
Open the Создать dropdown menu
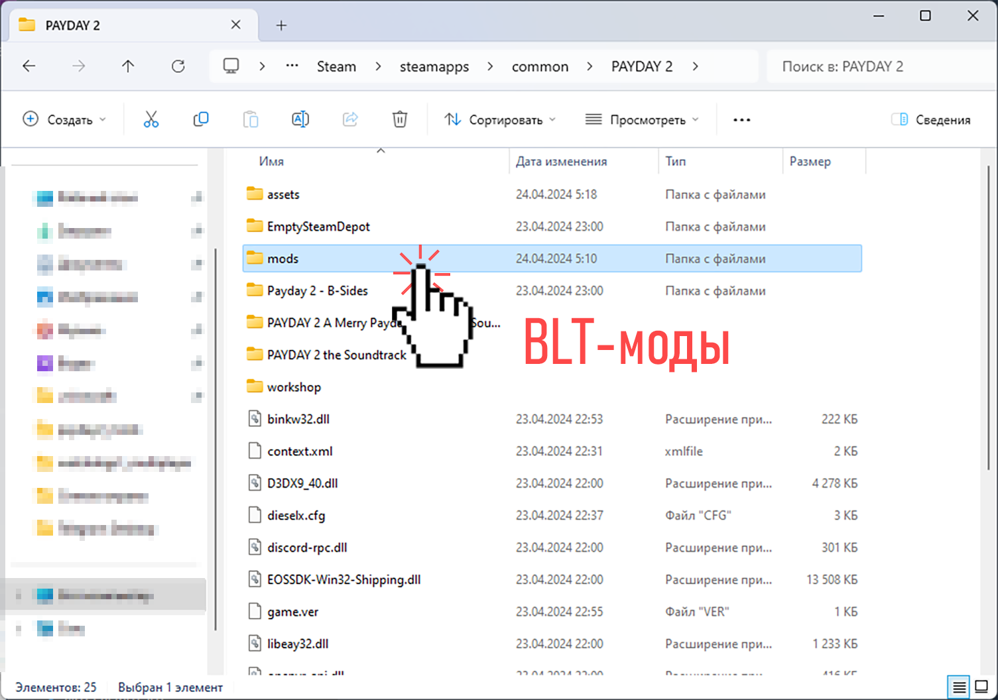pyautogui.click(x=64, y=120)
